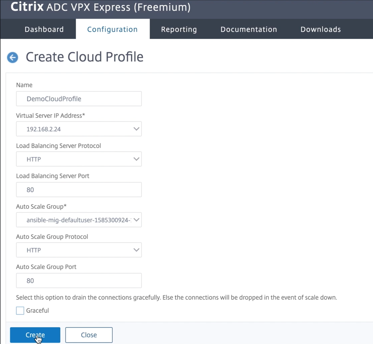Image resolution: width=373 pixels, height=344 pixels.
Task: Click the Virtual Server IP Address label
Action: tap(51, 116)
